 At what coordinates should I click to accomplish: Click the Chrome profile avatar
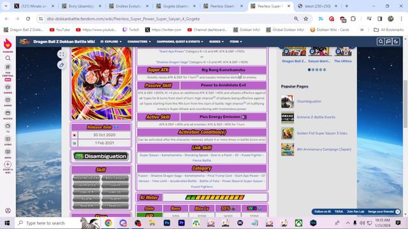click(x=391, y=18)
